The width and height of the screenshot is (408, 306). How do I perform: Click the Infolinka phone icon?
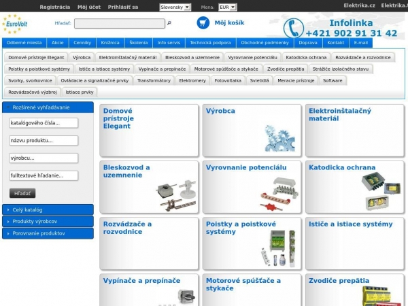293,28
